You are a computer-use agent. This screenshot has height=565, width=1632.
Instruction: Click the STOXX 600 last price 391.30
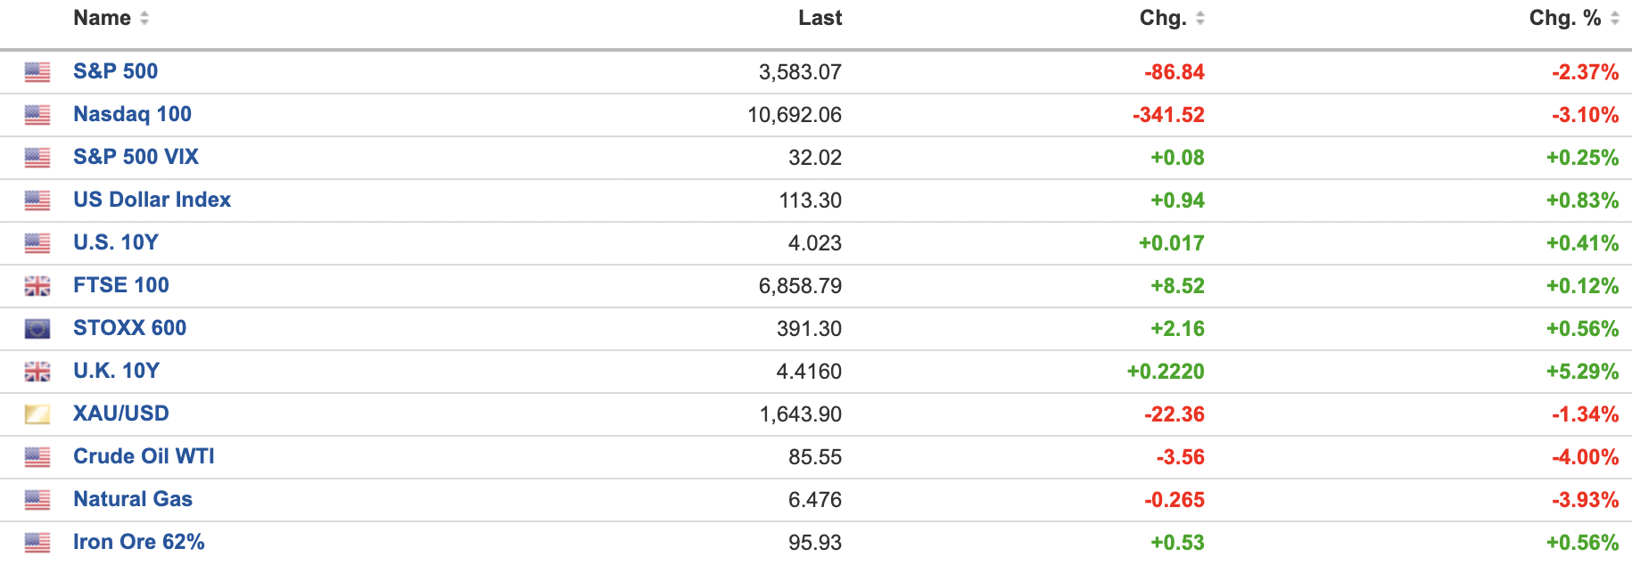point(809,329)
